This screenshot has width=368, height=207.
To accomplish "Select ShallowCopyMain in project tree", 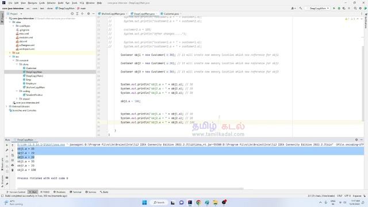I will [35, 87].
